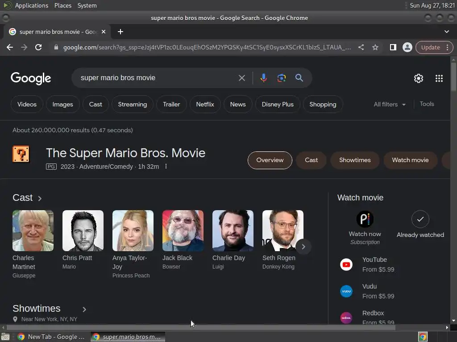Close the super mario bros movie tab
Viewport: 457px width, 342px height.
pyautogui.click(x=104, y=32)
